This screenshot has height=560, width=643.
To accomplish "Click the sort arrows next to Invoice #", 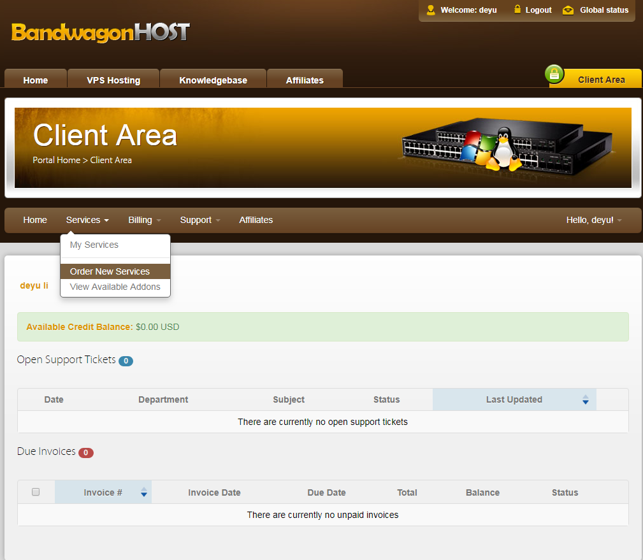I will pos(144,492).
